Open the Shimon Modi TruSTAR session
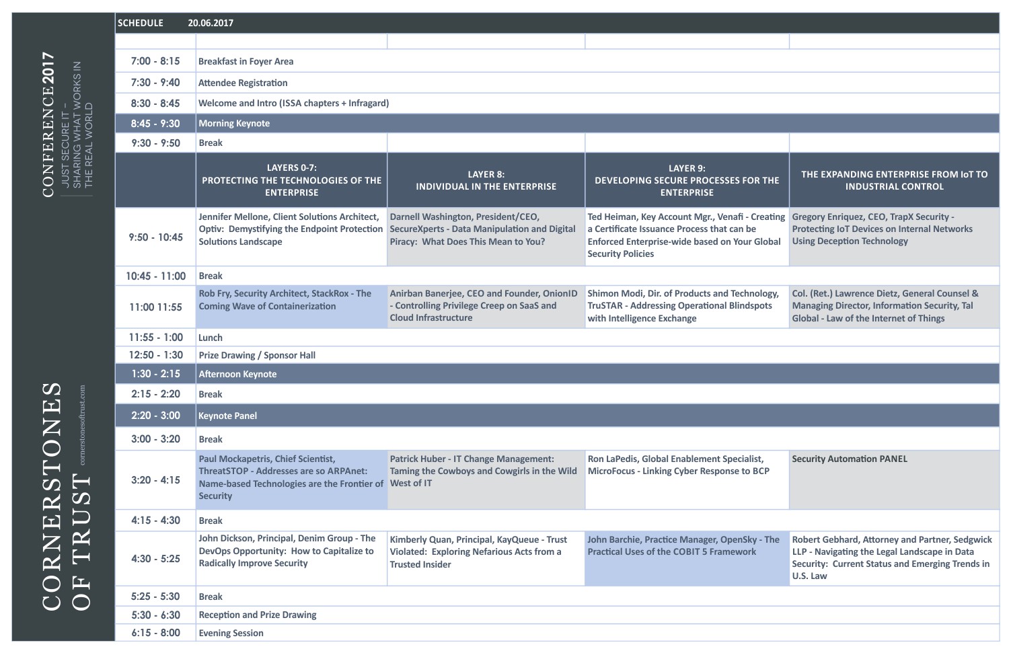This screenshot has height=653, width=1009. 687,307
